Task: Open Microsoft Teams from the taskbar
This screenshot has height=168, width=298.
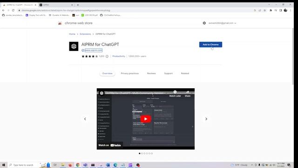Action: pyautogui.click(x=85, y=165)
